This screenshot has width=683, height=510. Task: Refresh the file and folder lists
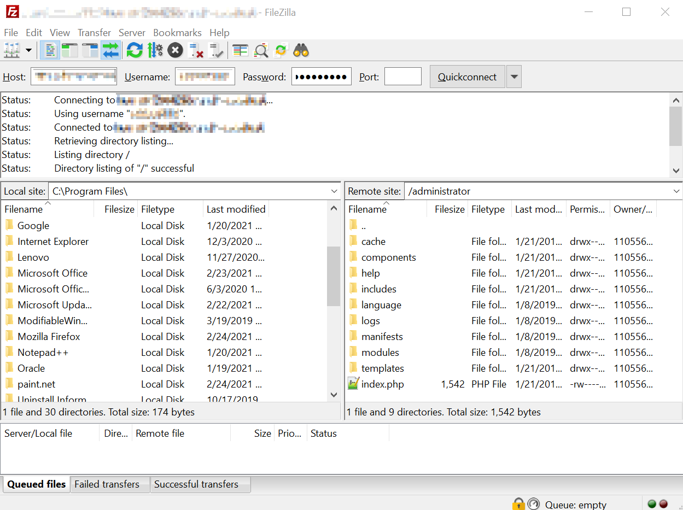click(x=135, y=51)
